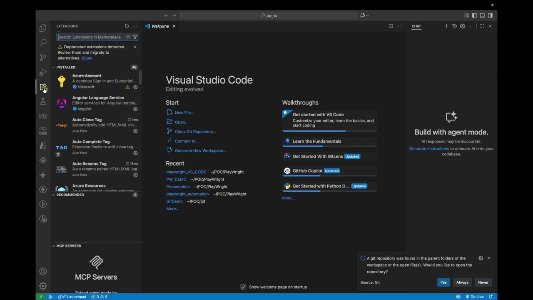
Task: Clear extensions search results icon
Action: pos(128,37)
